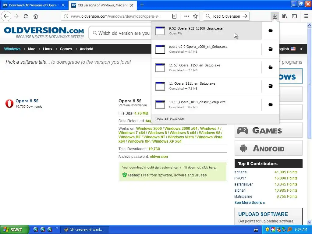Viewport: 312px width, 234px height.
Task: Open the Linux nav menu item
Action: [48, 49]
